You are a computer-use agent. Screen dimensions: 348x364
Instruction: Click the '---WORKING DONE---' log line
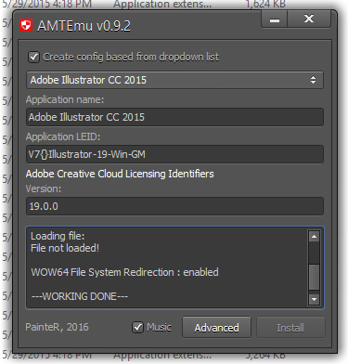80,296
